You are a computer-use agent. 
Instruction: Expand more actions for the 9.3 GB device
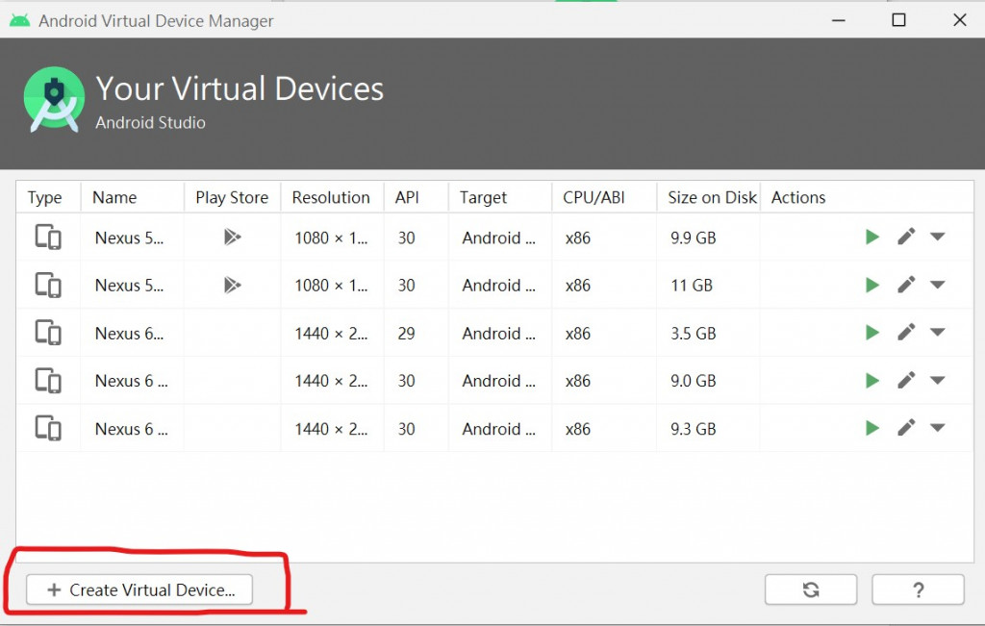point(938,428)
